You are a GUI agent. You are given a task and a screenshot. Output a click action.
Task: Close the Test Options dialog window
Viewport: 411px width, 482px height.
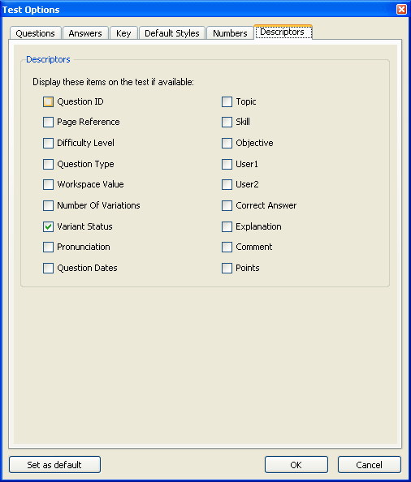click(x=401, y=10)
